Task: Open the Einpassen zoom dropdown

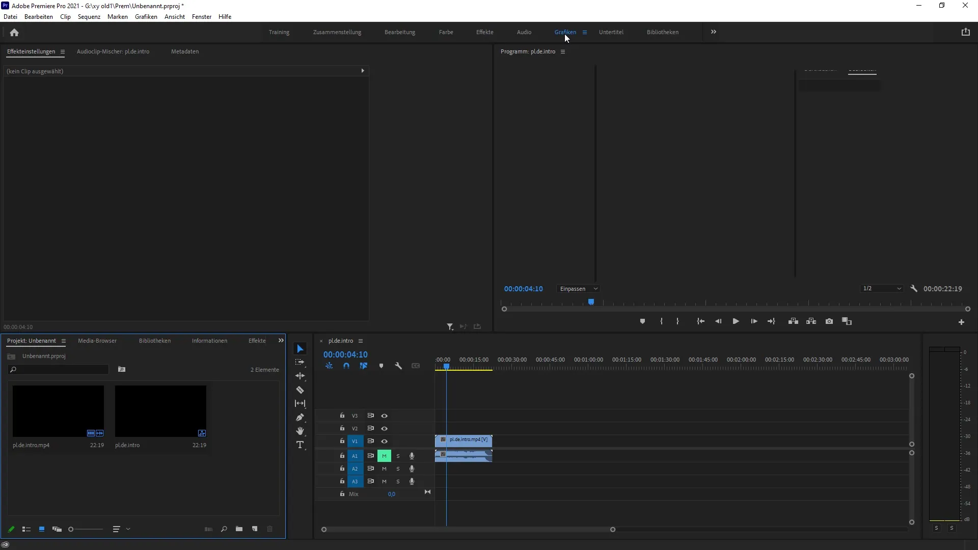Action: coord(578,289)
